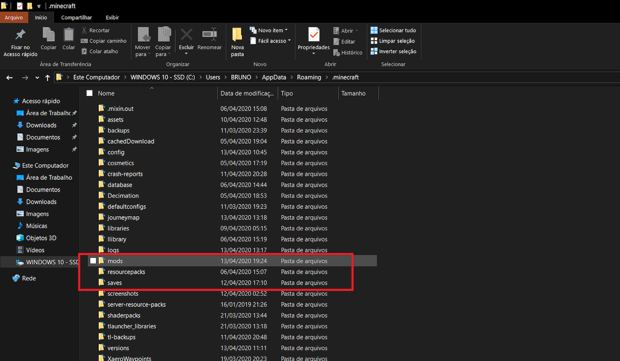The width and height of the screenshot is (620, 361).
Task: Open the Mover para command
Action: click(x=143, y=42)
